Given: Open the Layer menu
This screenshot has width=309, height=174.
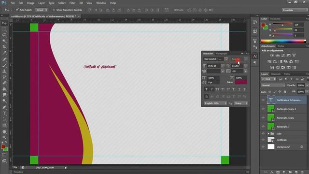Looking at the screenshot, I should (42, 3).
